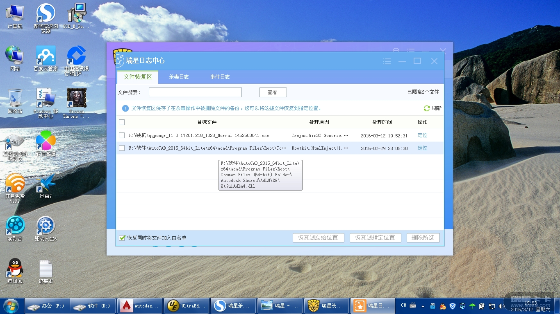Check the qqpcmgr exe file row checkbox
560x314 pixels.
click(122, 135)
